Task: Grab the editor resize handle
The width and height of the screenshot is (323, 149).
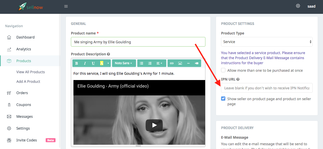Action: tap(138, 146)
